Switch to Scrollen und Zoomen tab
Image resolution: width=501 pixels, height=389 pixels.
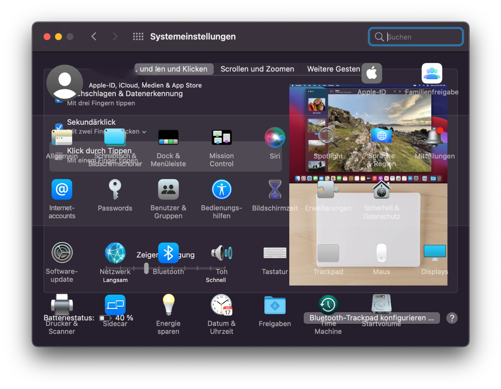click(x=257, y=69)
